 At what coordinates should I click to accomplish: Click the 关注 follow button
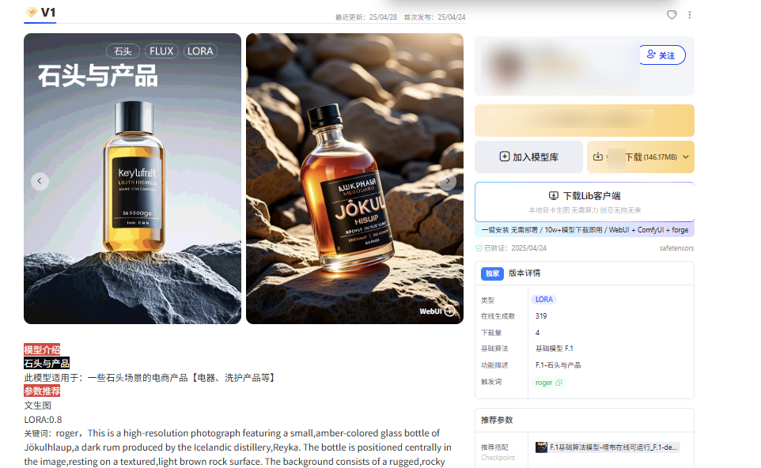point(662,55)
